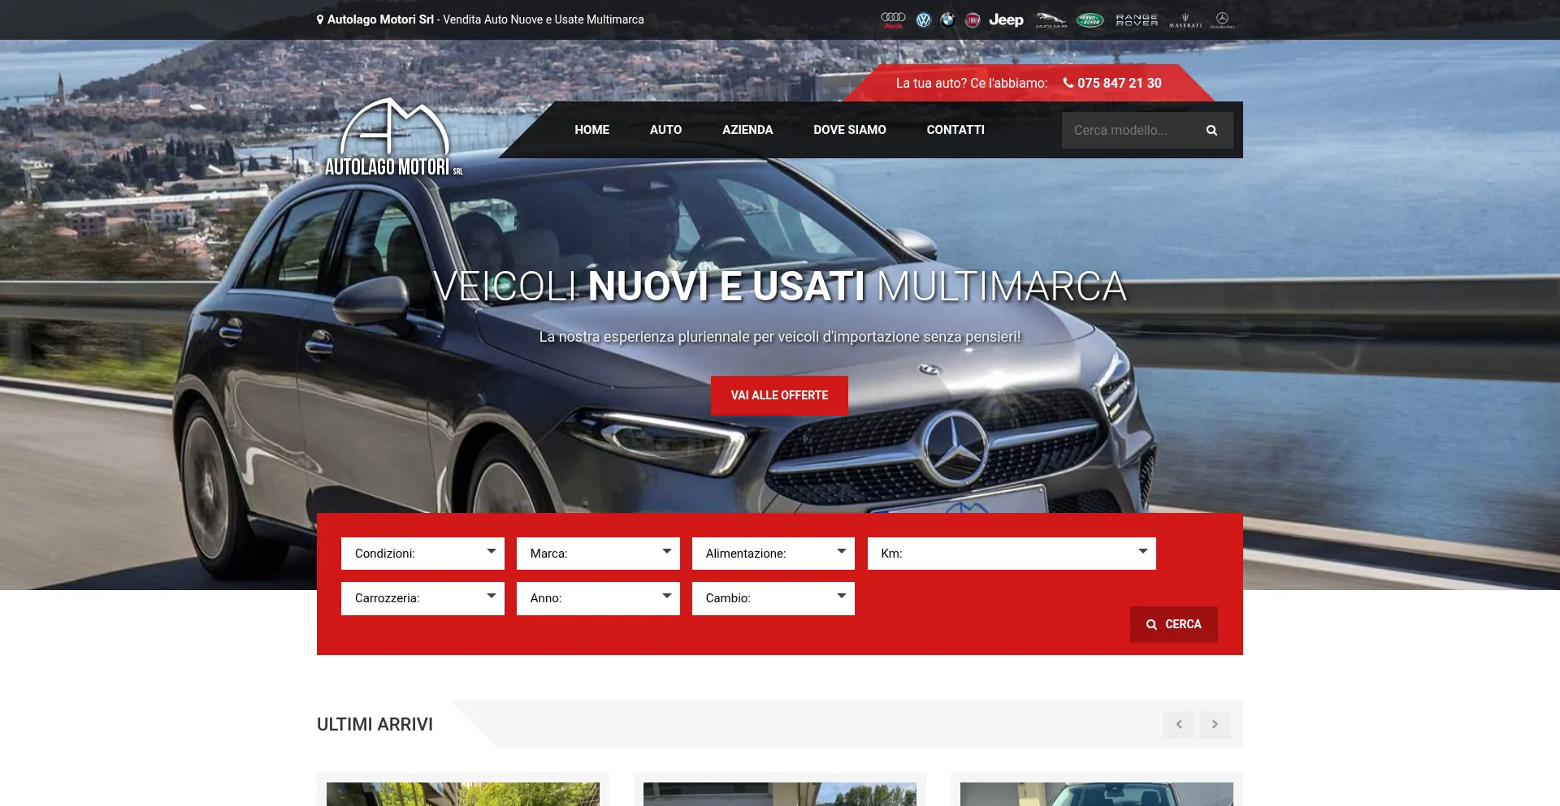Image resolution: width=1560 pixels, height=806 pixels.
Task: Click the Maserati trident logo
Action: coord(1185,20)
